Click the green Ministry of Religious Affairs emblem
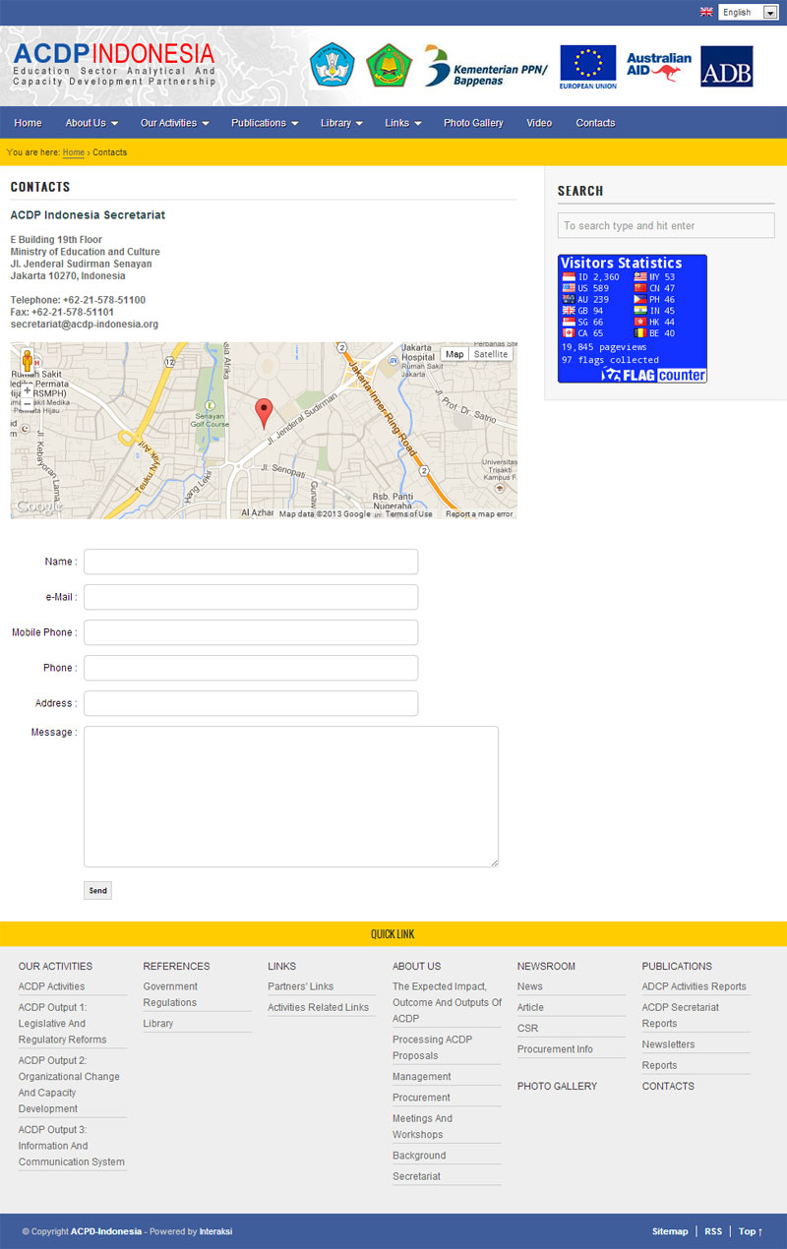 [x=389, y=66]
